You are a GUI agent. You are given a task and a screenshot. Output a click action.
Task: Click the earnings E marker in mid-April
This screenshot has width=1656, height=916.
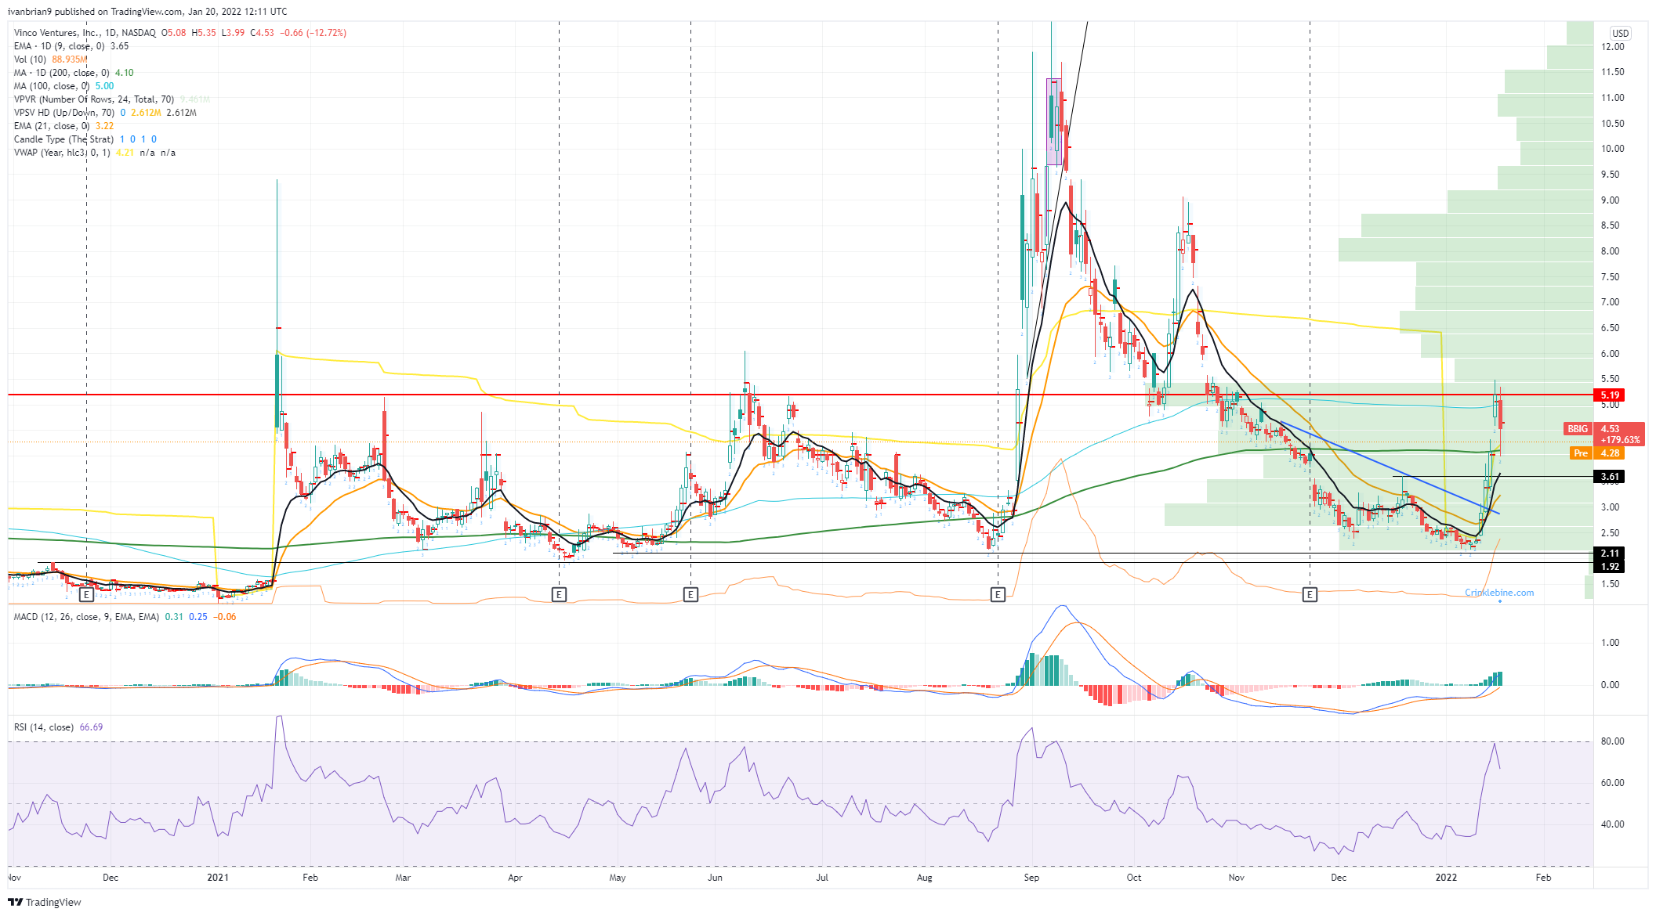click(x=559, y=595)
